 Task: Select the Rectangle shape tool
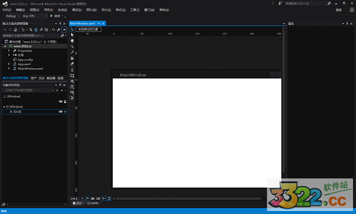[x=72, y=75]
